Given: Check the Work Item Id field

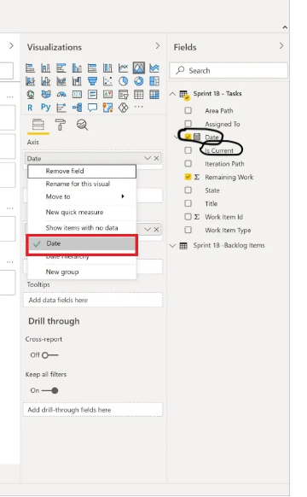Looking at the screenshot, I should [188, 217].
